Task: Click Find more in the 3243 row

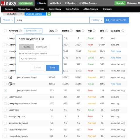Action: point(116,51)
